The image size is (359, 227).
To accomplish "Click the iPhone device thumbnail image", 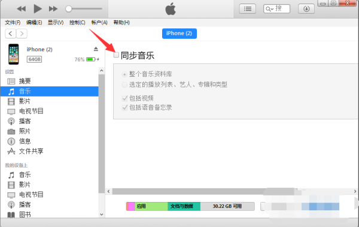I will (14, 54).
